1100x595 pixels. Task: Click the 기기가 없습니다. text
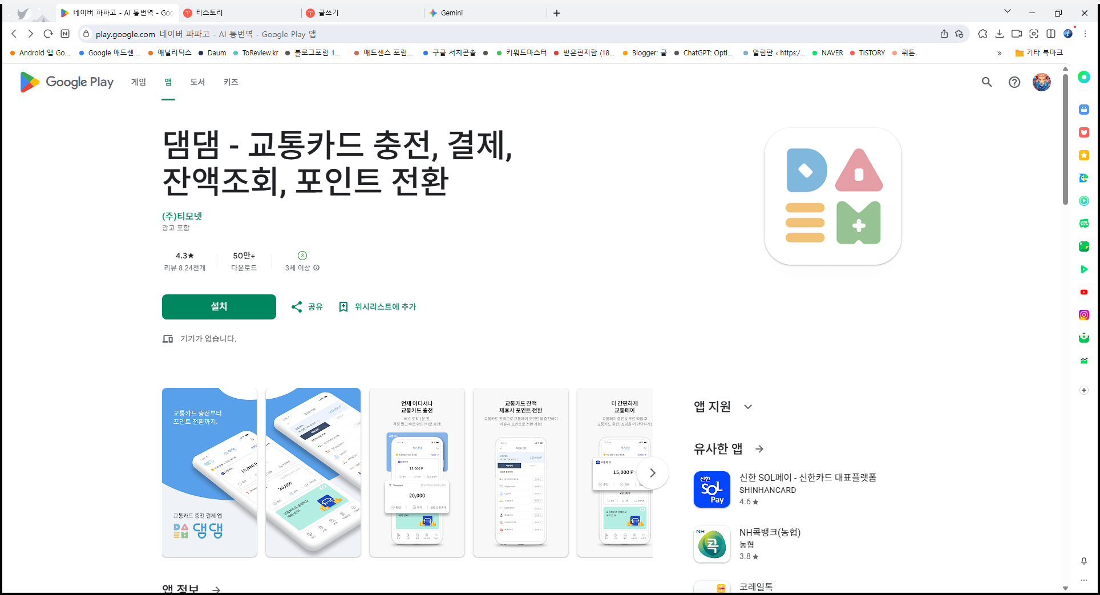[x=208, y=339]
